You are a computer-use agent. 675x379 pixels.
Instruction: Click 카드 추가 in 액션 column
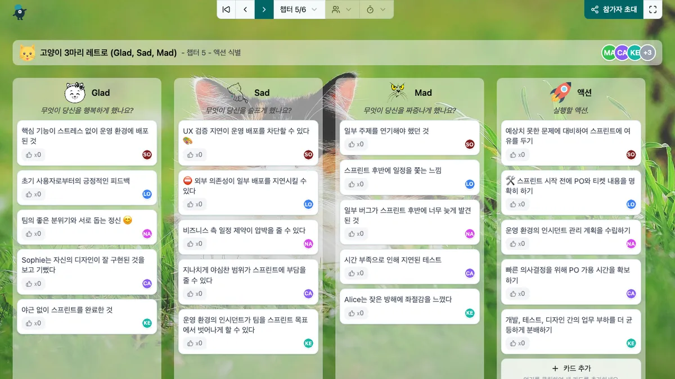571,368
